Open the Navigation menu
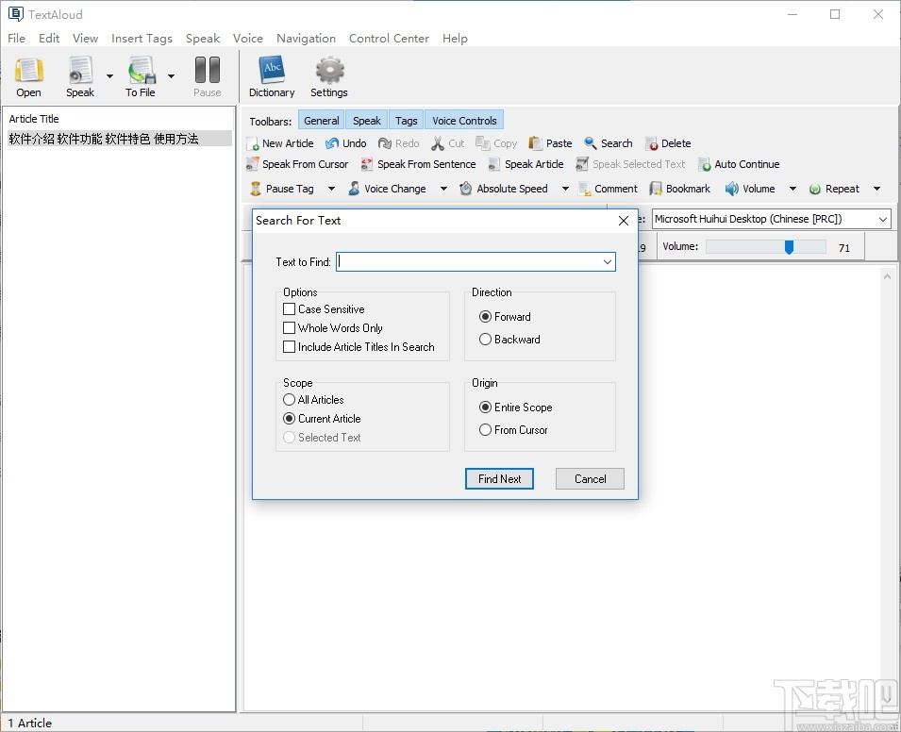 (x=306, y=38)
